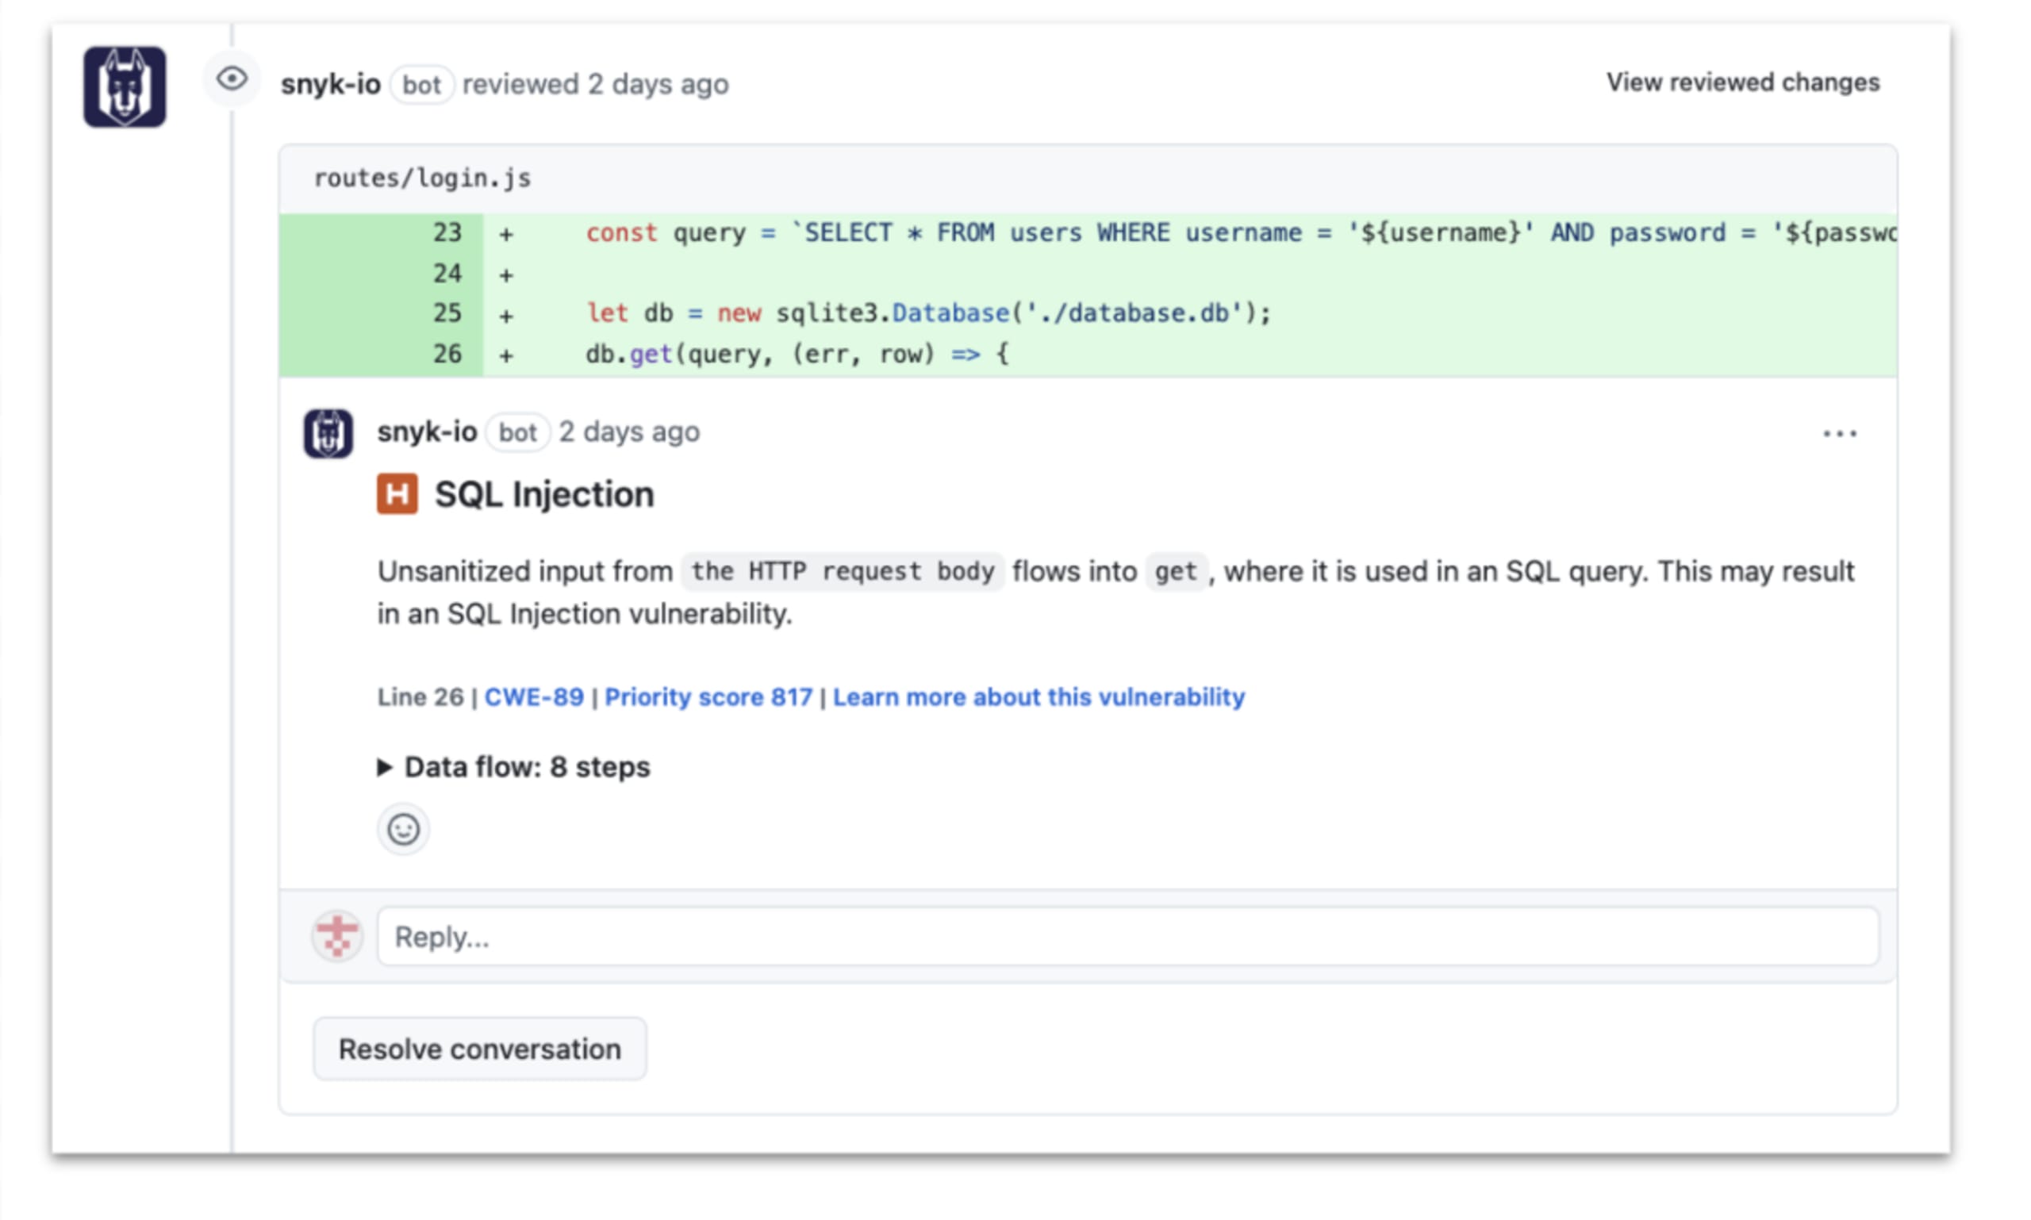This screenshot has width=2031, height=1220.
Task: Click the eye review icon
Action: tap(232, 79)
